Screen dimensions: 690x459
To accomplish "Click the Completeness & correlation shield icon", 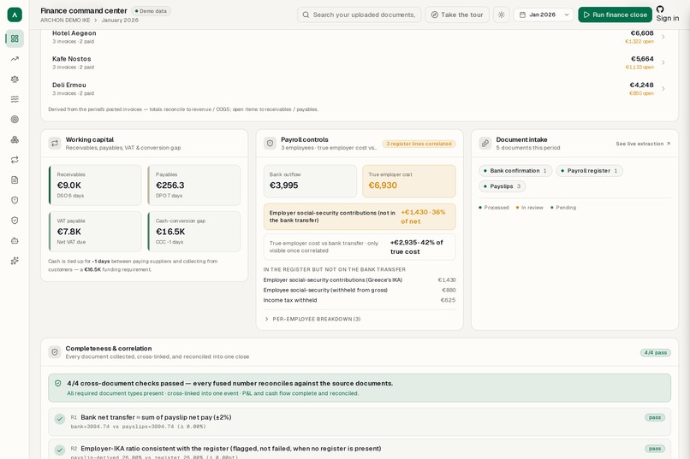I will click(x=55, y=352).
